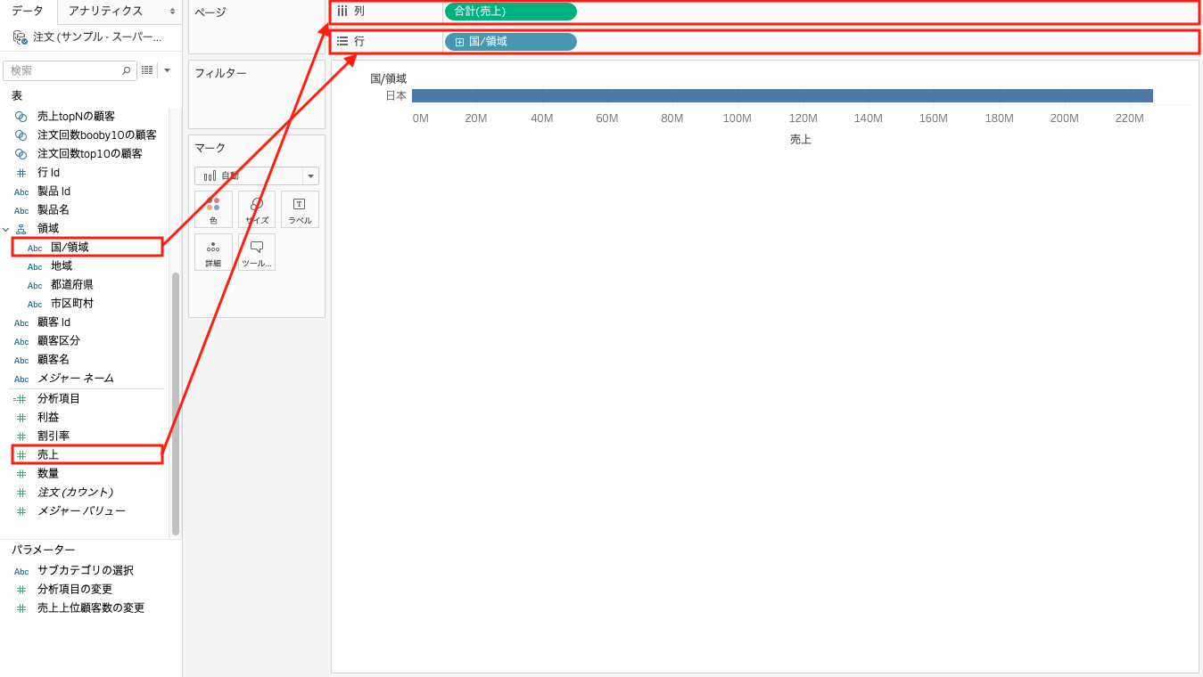
Task: Select the 顧客 Id field
Action: pyautogui.click(x=54, y=322)
